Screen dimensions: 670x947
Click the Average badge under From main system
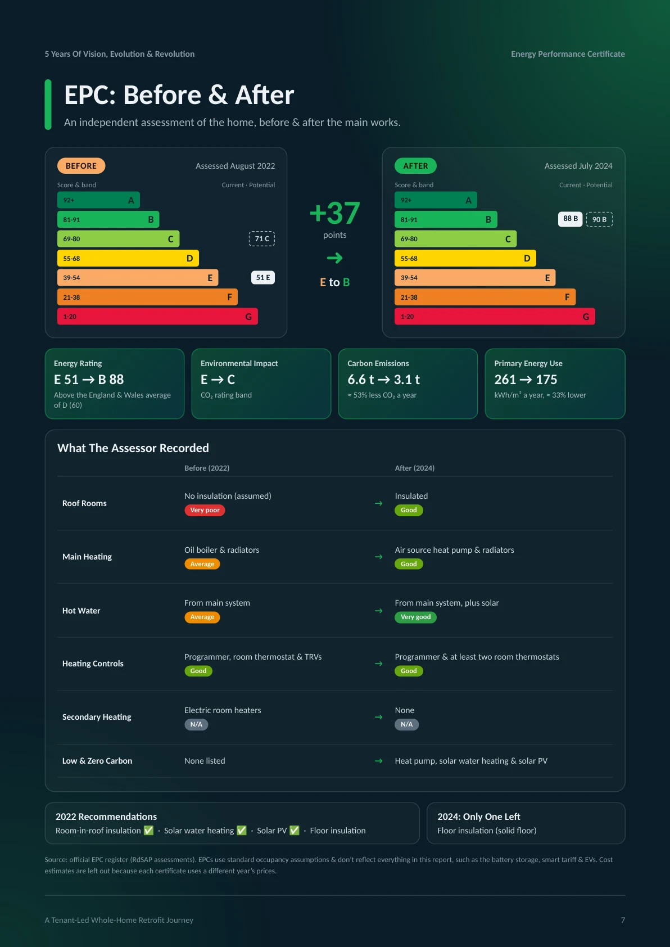click(202, 617)
